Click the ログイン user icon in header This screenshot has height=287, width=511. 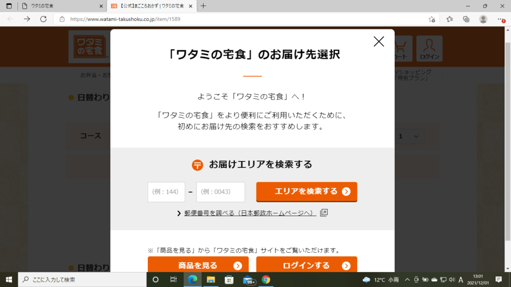429,48
